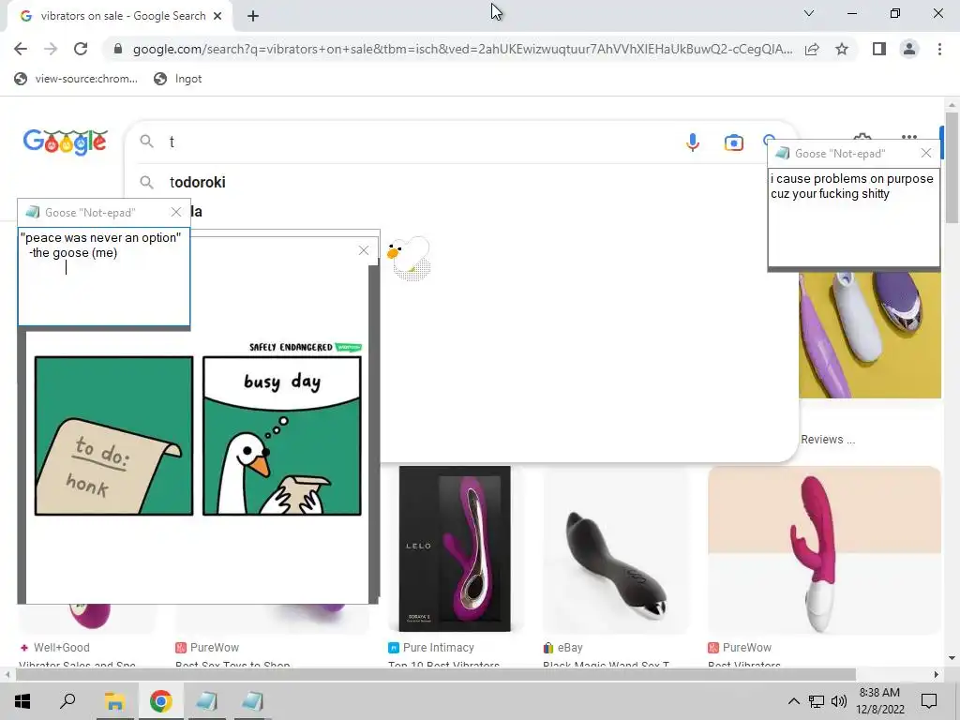The image size is (960, 720).
Task: Click the vertical scrollbar down arrow
Action: pos(952,659)
